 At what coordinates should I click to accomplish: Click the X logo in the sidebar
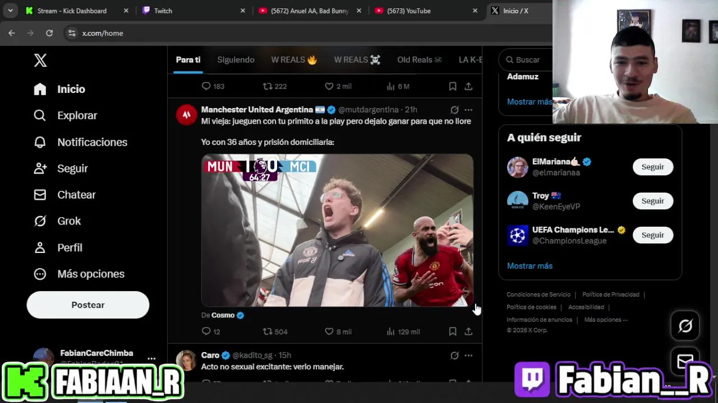point(40,60)
